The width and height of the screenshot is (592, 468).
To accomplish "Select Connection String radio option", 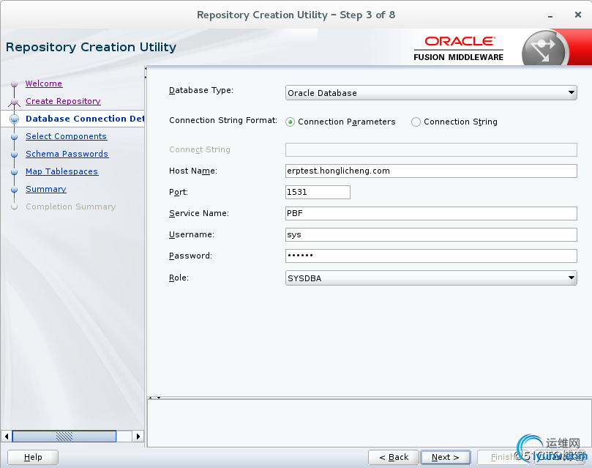I will pos(416,122).
